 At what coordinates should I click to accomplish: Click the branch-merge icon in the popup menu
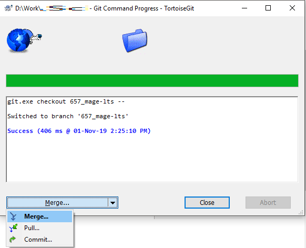(13, 216)
